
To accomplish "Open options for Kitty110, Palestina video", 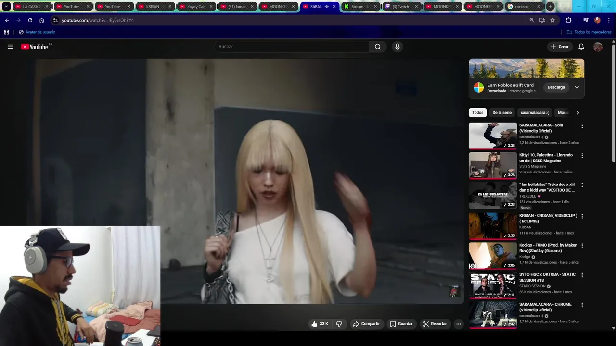I will 582,156.
